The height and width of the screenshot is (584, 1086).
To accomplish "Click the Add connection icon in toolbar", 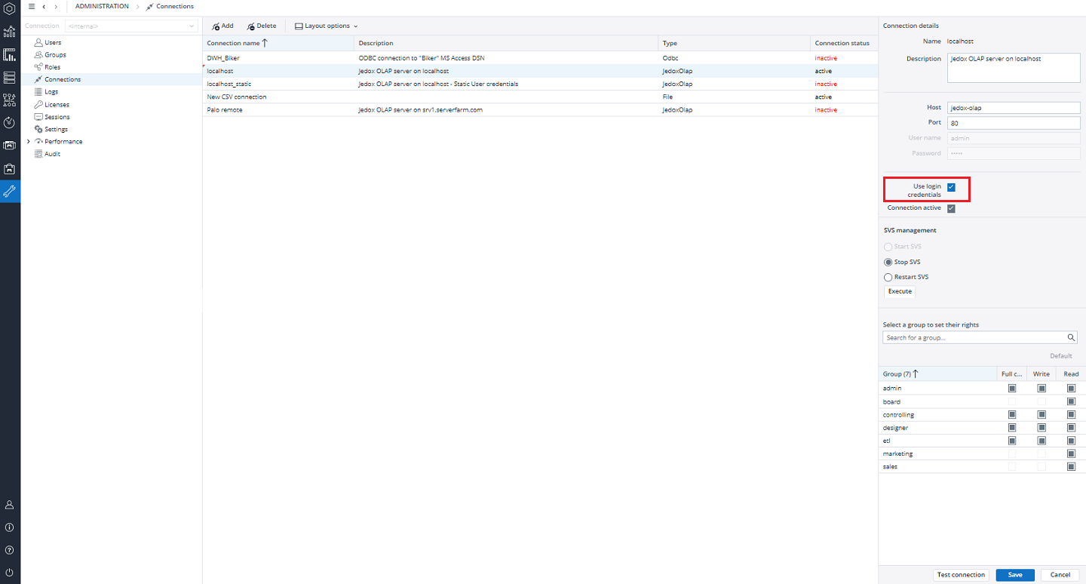I will (216, 26).
